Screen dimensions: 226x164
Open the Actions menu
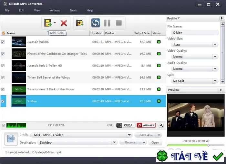55,10
